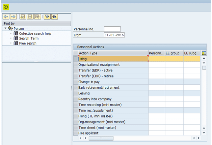Viewport: 212px width, 145px height.
Task: Click Hire applicant action
Action: [x=113, y=133]
